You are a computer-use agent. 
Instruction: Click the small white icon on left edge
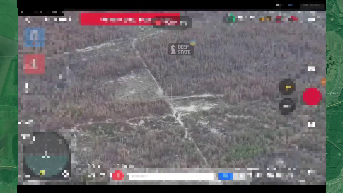coord(27,87)
